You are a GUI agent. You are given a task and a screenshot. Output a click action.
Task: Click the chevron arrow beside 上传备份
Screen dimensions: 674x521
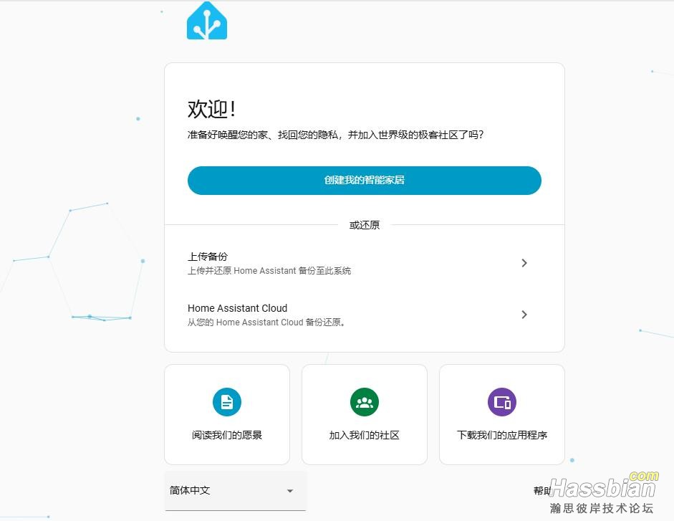(x=524, y=263)
